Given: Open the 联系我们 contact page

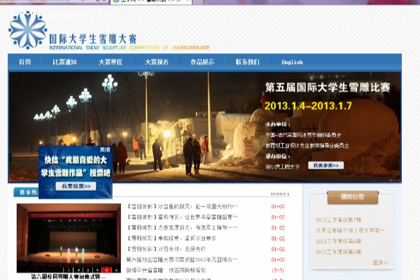Looking at the screenshot, I should pyautogui.click(x=247, y=62).
